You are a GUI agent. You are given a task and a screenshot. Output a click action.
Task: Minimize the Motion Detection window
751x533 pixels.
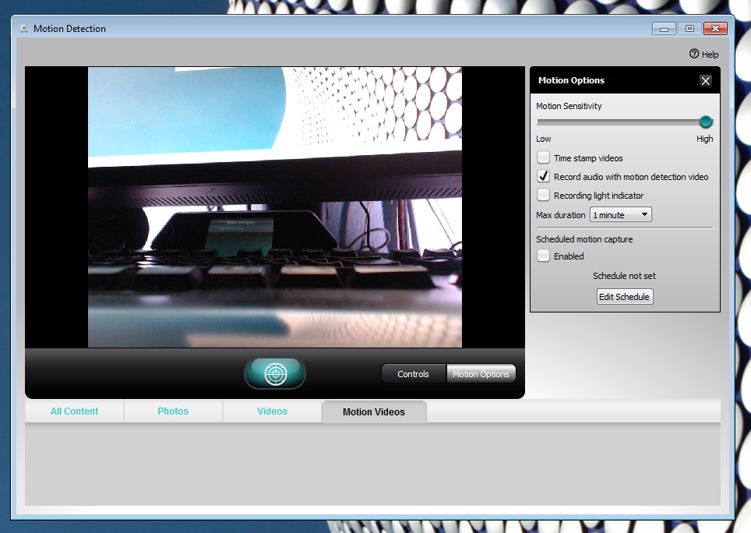pyautogui.click(x=665, y=29)
